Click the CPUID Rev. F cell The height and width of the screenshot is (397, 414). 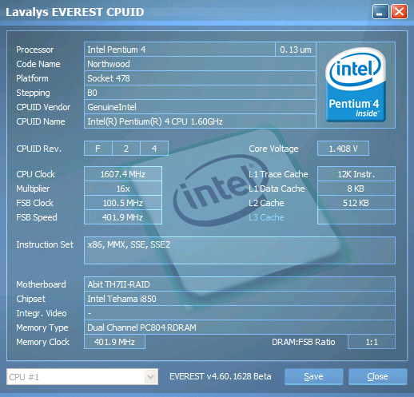click(98, 149)
